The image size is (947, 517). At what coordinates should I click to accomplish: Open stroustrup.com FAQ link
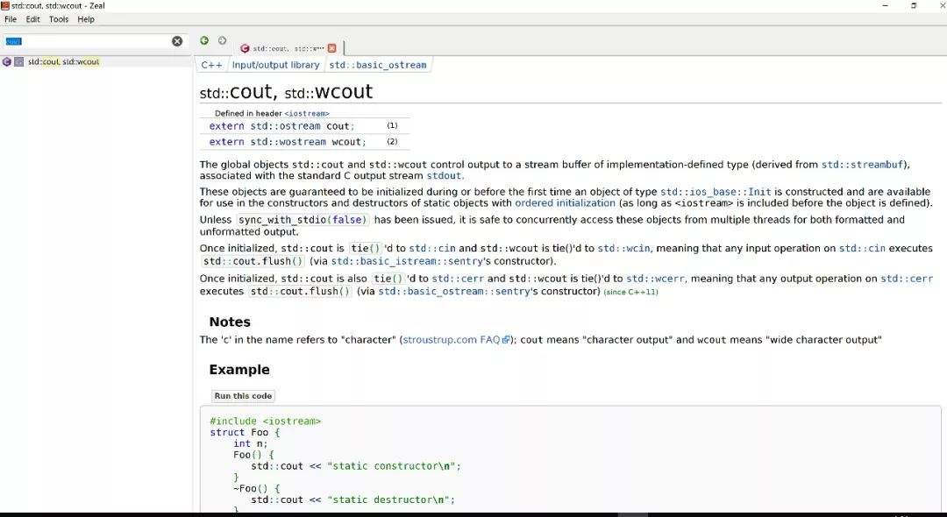pos(452,340)
